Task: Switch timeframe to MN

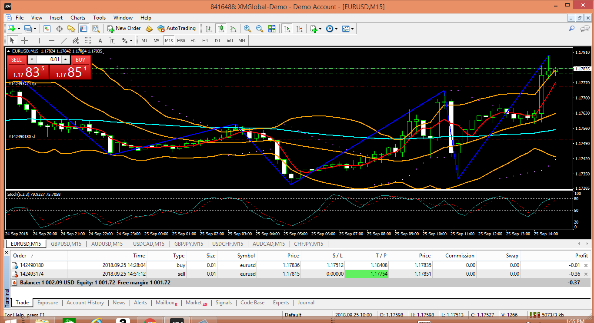Action: point(242,40)
